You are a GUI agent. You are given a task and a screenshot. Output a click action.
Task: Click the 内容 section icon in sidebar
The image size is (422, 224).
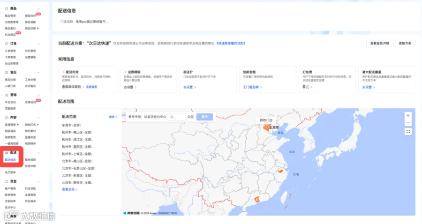tap(7, 118)
